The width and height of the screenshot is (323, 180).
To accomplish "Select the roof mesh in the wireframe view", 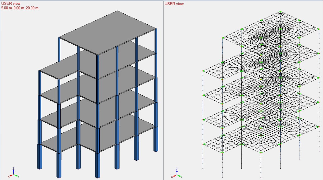I will tap(271, 34).
